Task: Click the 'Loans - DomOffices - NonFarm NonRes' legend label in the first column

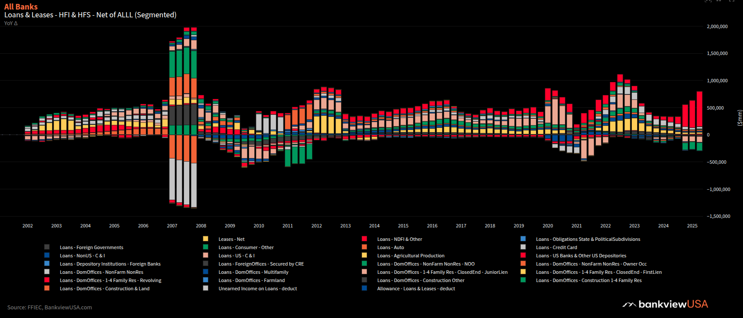Action: tap(102, 272)
